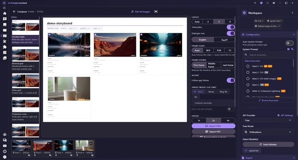The height and width of the screenshot is (160, 298).
Task: Show the Last frame of shots
Action: [228, 65]
